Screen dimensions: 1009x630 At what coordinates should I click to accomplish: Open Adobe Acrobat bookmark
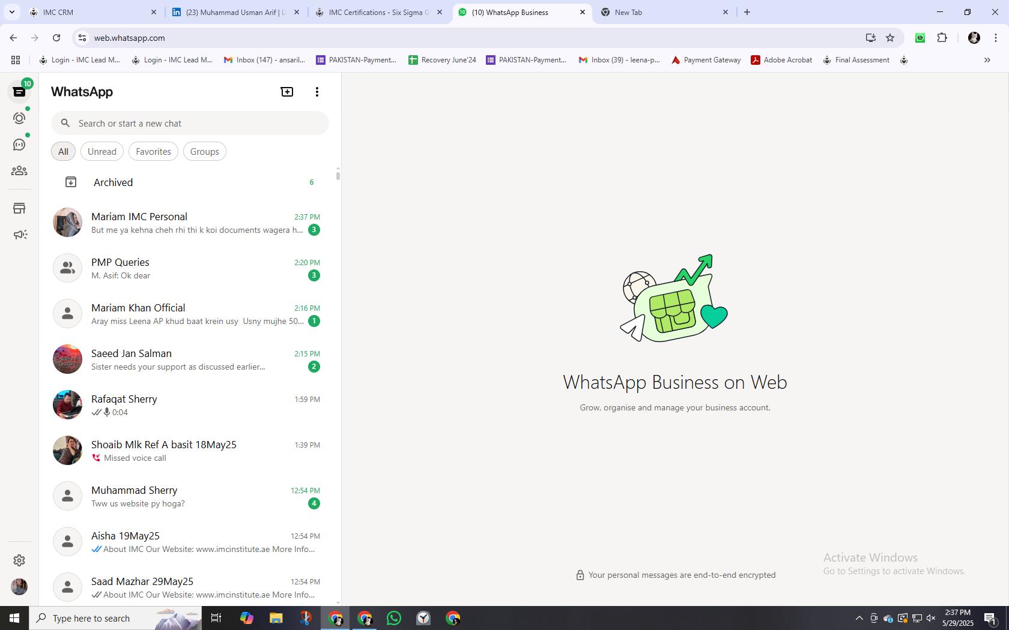click(781, 60)
